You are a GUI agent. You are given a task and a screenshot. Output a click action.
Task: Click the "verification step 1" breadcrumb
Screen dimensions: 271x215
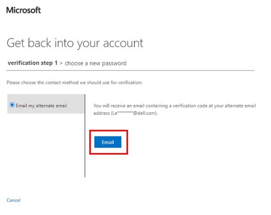click(33, 63)
